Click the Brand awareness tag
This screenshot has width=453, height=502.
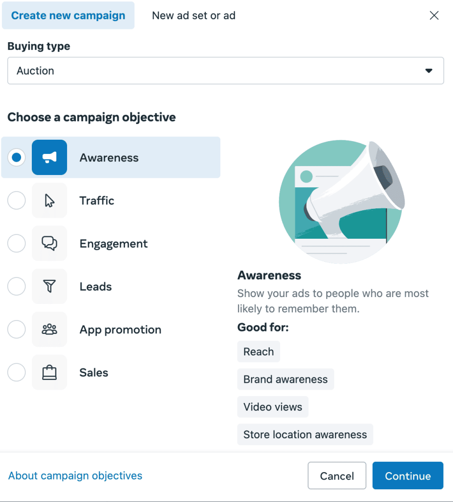pyautogui.click(x=285, y=379)
